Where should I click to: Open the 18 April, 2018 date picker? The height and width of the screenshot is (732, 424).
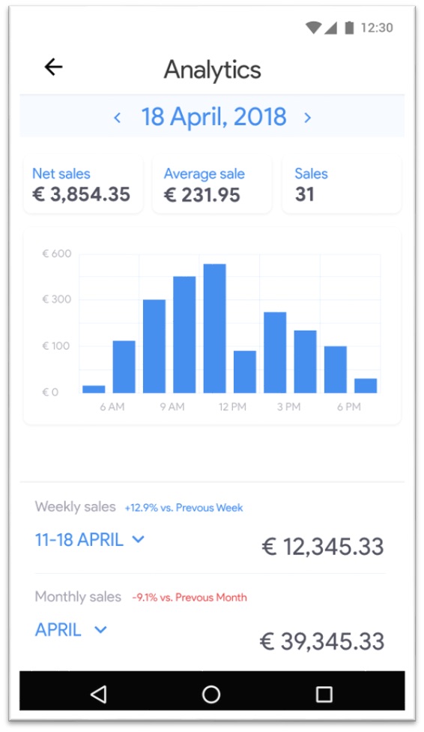point(213,117)
